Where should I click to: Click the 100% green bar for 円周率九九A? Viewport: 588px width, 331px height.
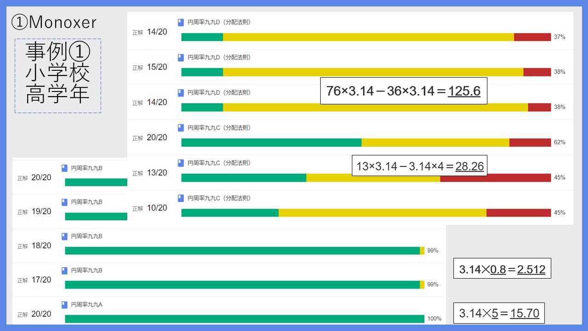[245, 319]
